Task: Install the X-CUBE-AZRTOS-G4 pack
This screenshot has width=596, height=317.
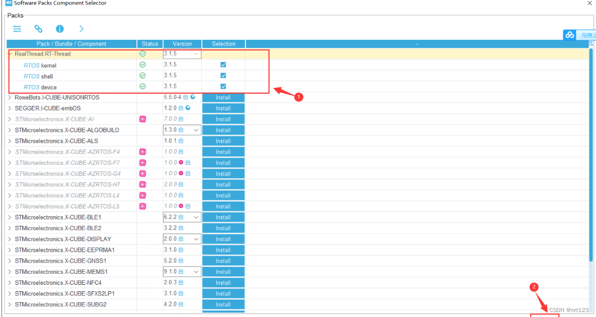Action: point(223,174)
